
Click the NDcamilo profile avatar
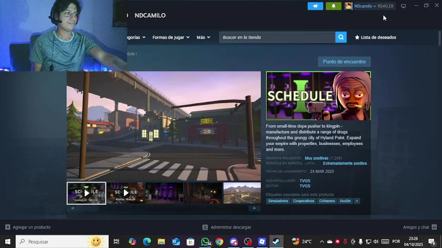pyautogui.click(x=348, y=6)
